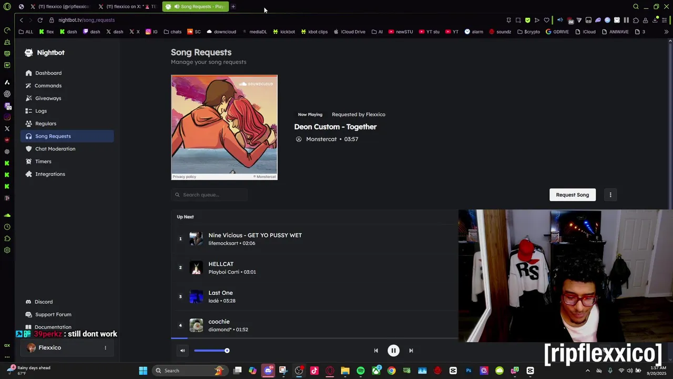Open File Explorer from the taskbar

345,371
